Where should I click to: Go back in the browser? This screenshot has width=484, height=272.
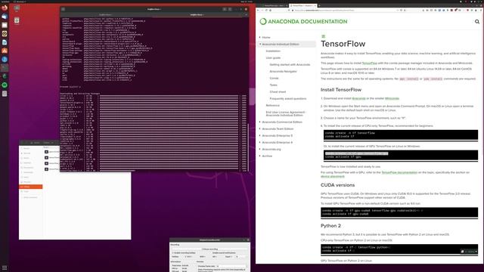pos(258,10)
